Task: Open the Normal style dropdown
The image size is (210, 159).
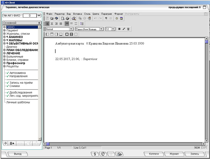Action: click(x=71, y=29)
